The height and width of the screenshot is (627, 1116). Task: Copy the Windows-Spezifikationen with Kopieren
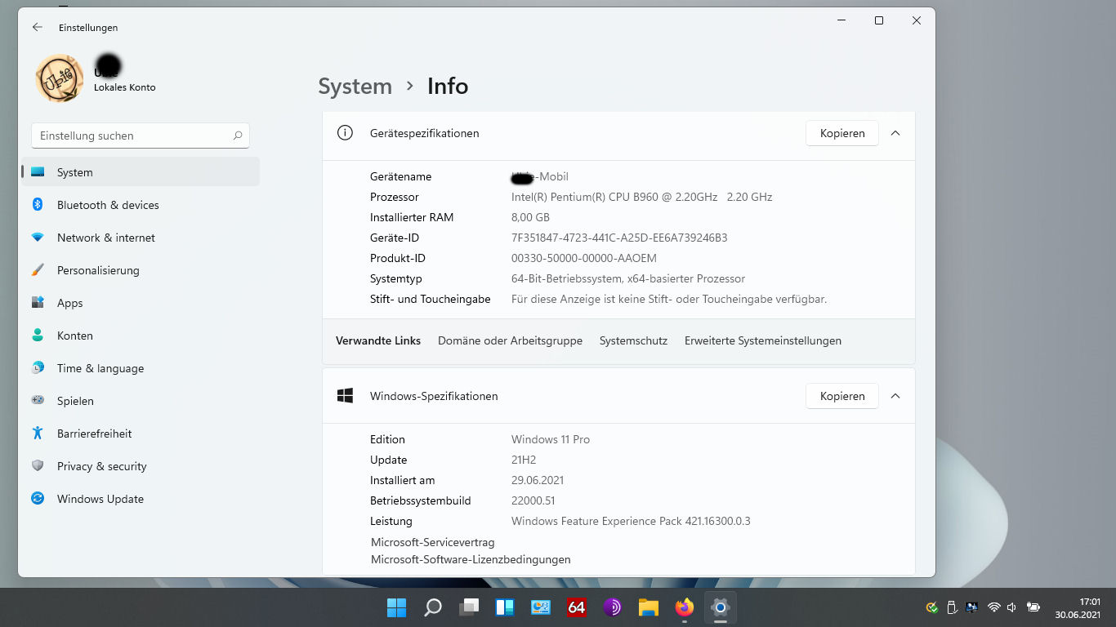[x=842, y=396]
